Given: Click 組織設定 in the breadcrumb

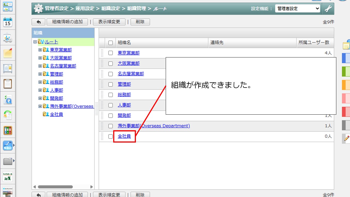Looking at the screenshot, I should click(x=111, y=9).
